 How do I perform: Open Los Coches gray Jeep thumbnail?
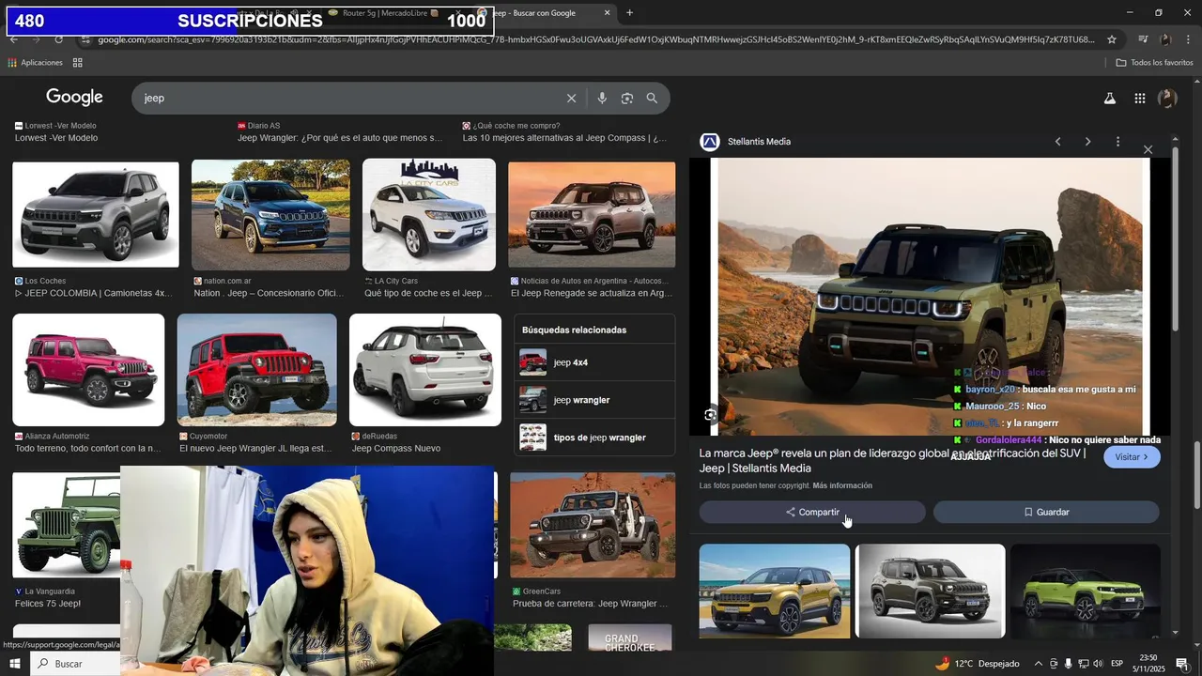point(96,215)
